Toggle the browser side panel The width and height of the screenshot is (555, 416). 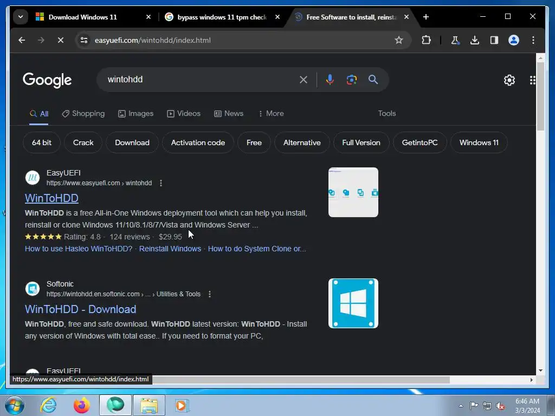[x=494, y=40]
